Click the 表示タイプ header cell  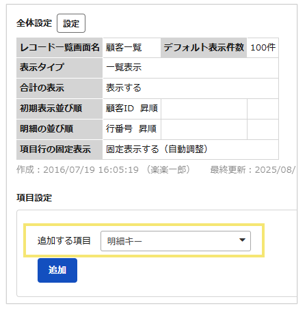tap(59, 68)
